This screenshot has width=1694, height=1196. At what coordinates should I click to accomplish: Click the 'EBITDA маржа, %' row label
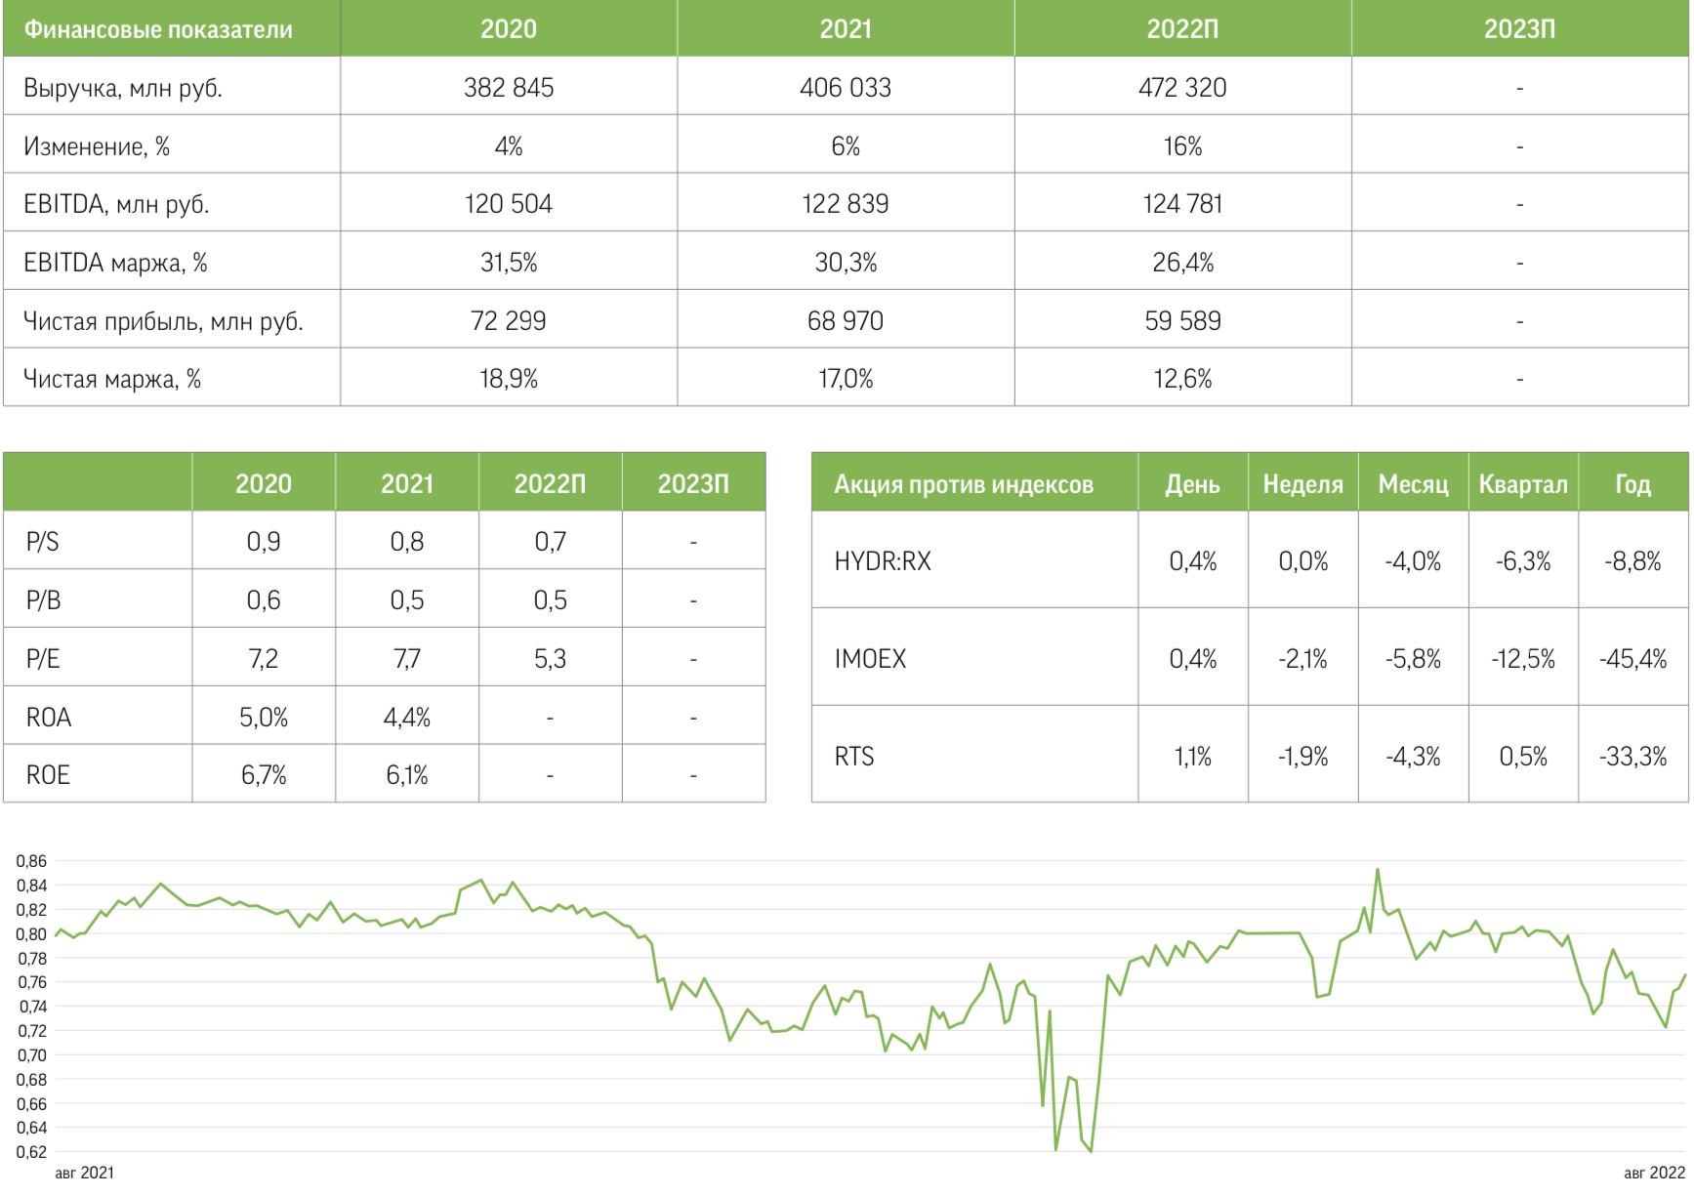click(x=115, y=263)
